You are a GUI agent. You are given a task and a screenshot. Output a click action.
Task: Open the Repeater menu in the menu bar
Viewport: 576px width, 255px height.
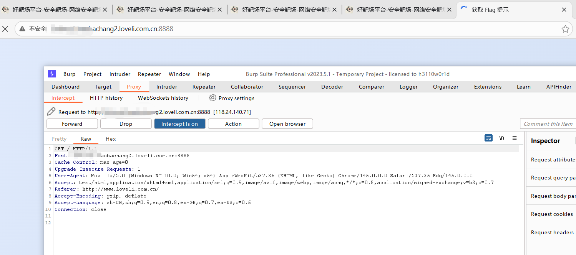point(149,74)
